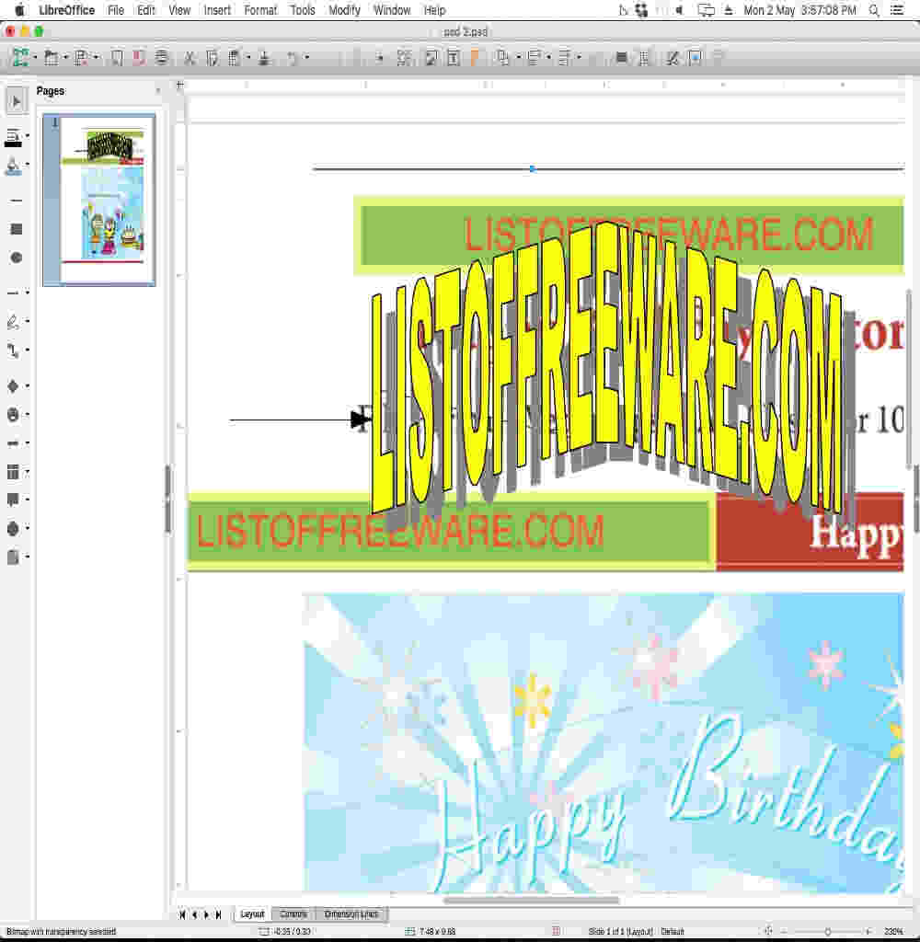Viewport: 920px width, 942px height.
Task: Click the zoom slider handle
Action: pyautogui.click(x=827, y=931)
